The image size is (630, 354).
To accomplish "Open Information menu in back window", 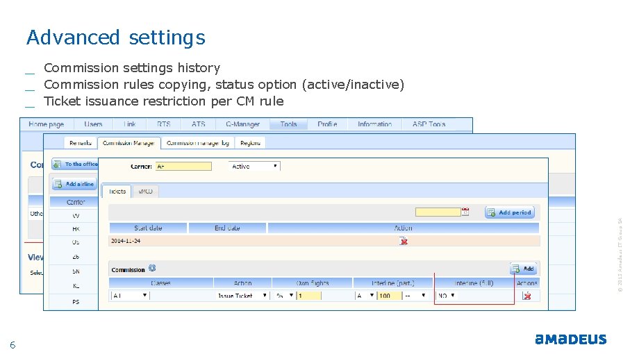I will pos(374,124).
